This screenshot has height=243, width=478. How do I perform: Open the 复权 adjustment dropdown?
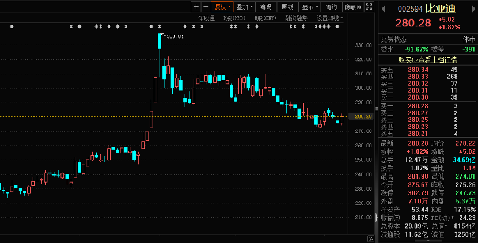click(222, 7)
